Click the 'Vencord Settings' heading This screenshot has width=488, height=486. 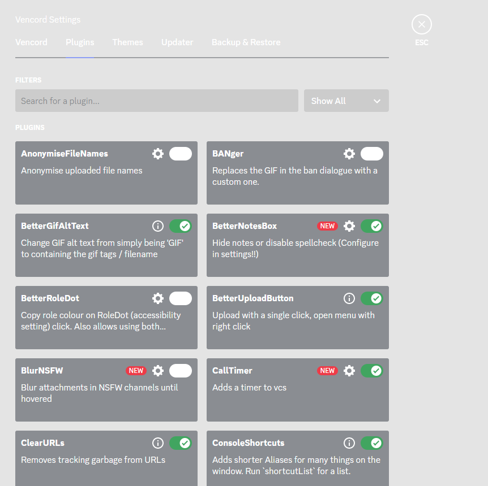tap(48, 20)
